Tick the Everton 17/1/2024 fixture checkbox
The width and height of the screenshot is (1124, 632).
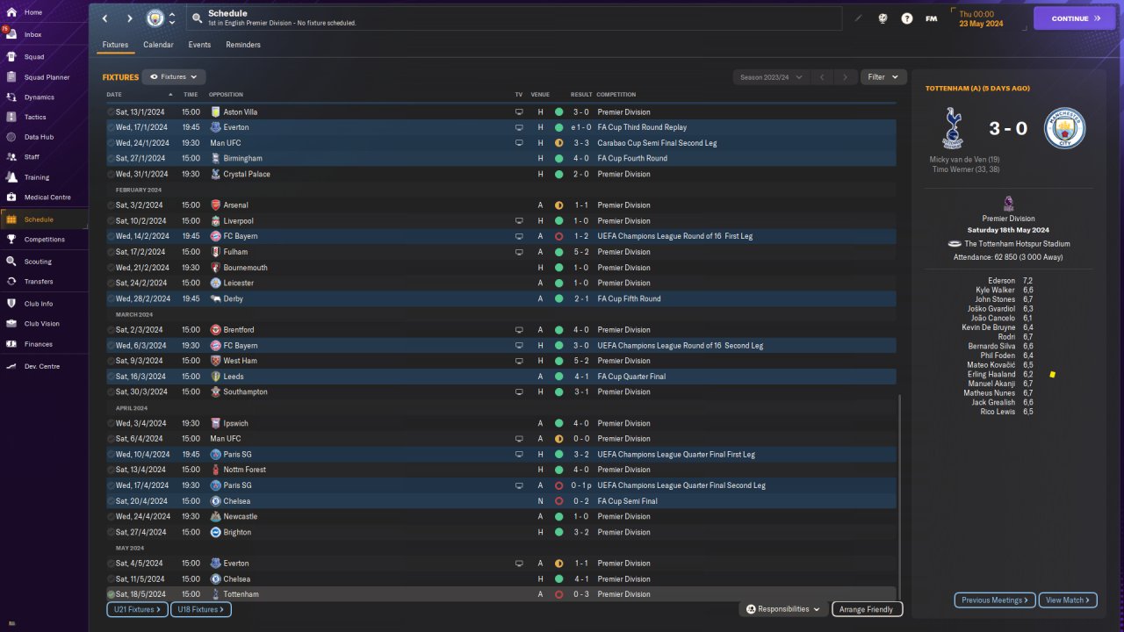[x=111, y=127]
